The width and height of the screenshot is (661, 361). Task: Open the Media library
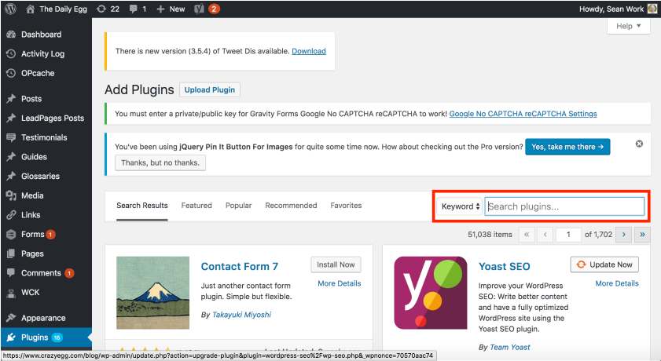click(x=32, y=195)
